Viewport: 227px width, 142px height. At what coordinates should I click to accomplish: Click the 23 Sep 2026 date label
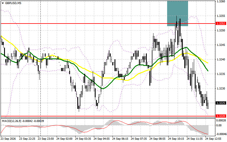coord(8,139)
